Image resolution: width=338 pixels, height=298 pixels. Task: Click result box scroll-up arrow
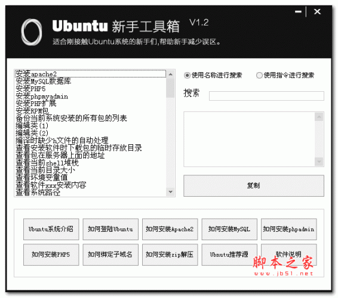319,117
